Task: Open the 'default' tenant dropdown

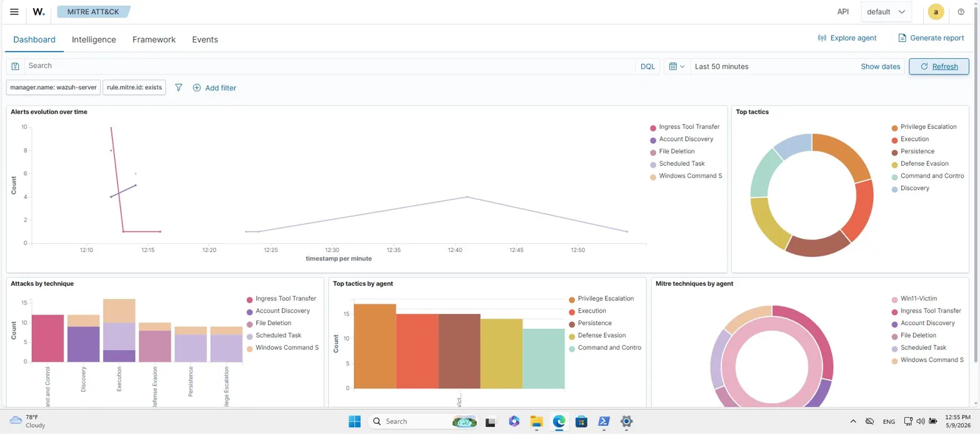Action: (x=886, y=12)
